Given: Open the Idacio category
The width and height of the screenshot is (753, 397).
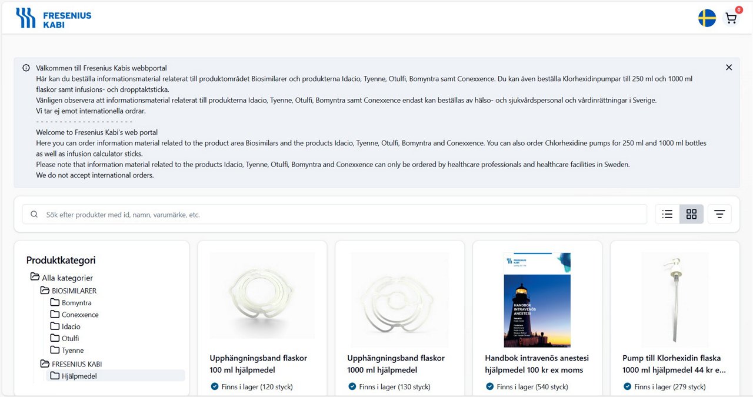Looking at the screenshot, I should click(x=71, y=326).
